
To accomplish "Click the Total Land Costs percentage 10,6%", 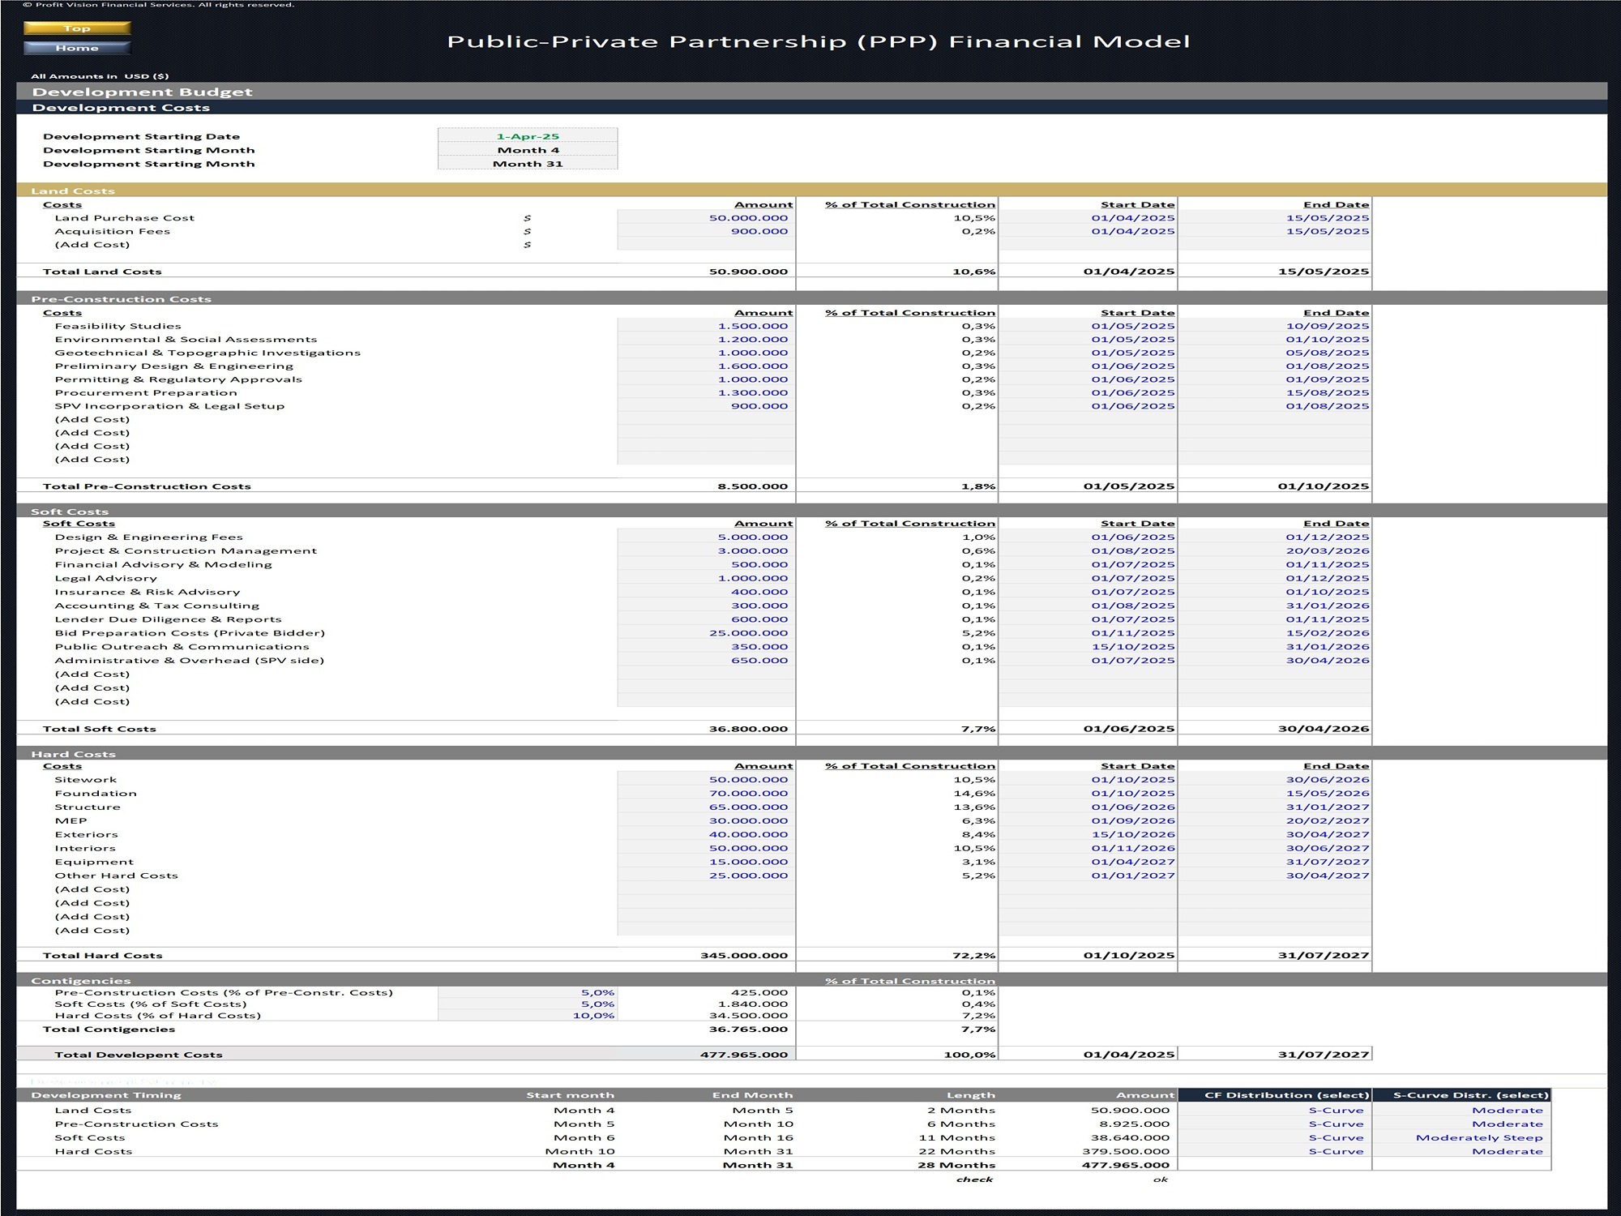I will 974,272.
